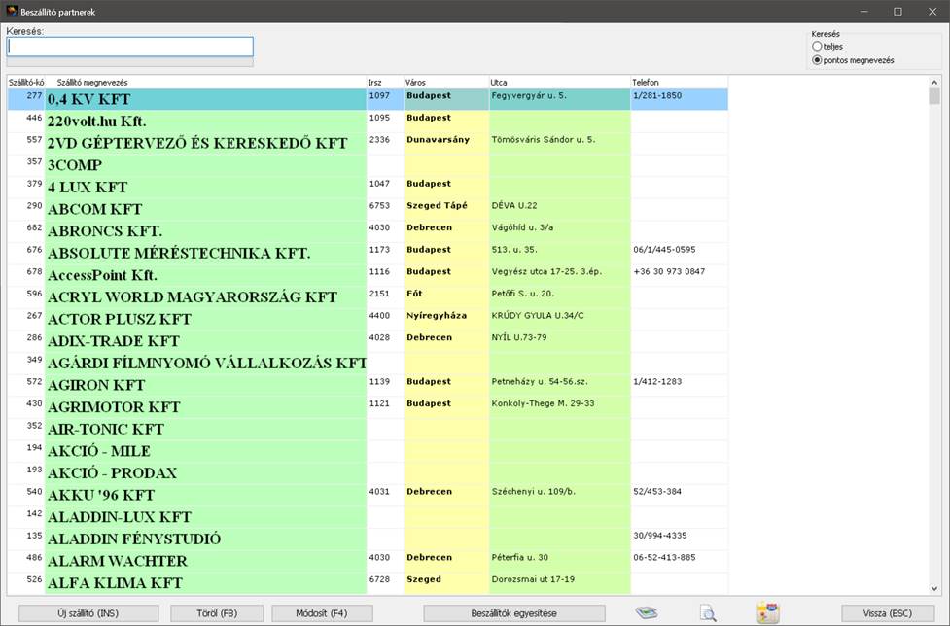Select 'AGÁRDI FÍLMNYOMÓ VÁLLALKOZÁS KFT'

click(x=206, y=364)
